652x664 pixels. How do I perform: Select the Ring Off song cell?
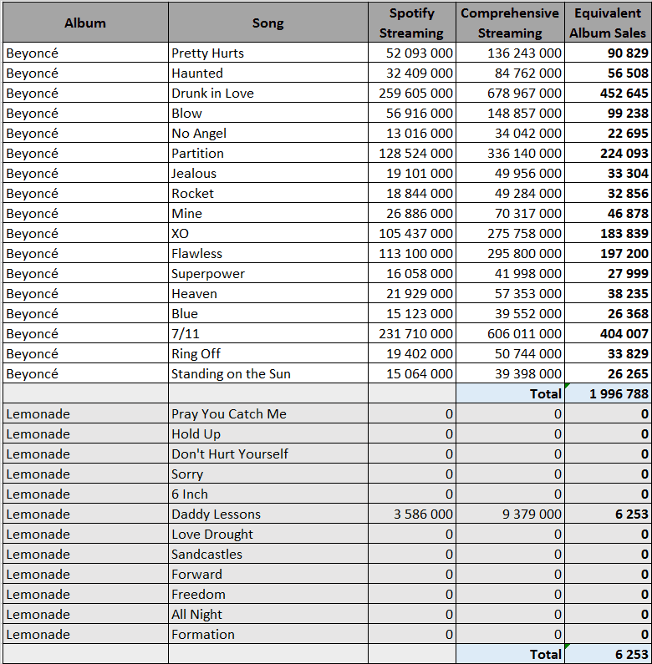[x=268, y=353]
